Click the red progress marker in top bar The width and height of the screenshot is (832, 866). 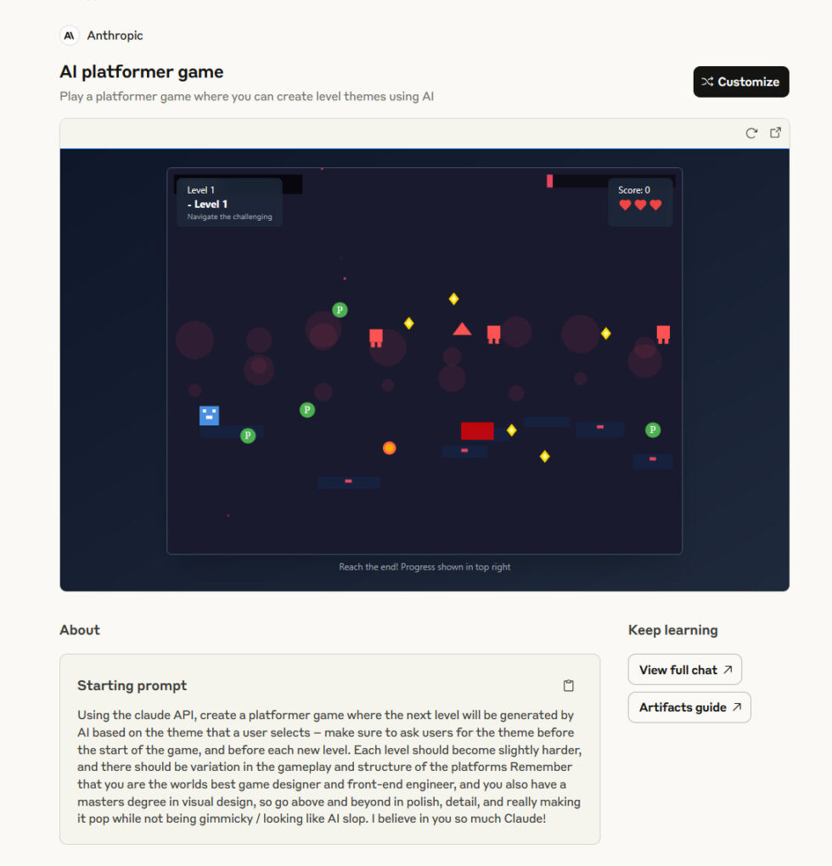tap(549, 181)
